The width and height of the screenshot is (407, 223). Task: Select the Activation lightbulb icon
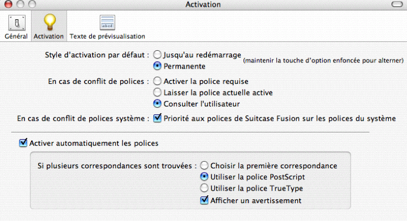coord(50,23)
